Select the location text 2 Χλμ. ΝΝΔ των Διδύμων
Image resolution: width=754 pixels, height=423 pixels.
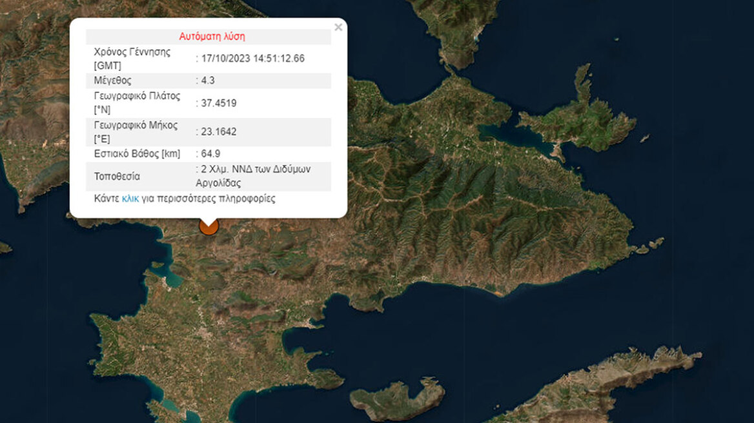(x=253, y=170)
